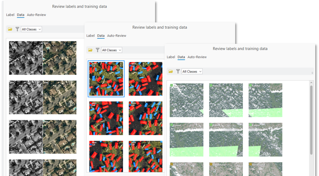Select third Forest thumbnail in second row
The image size is (319, 176).
(265, 140)
